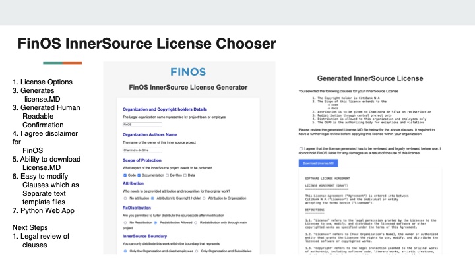Choose the Redistribution Allowed radio option

coord(156,223)
